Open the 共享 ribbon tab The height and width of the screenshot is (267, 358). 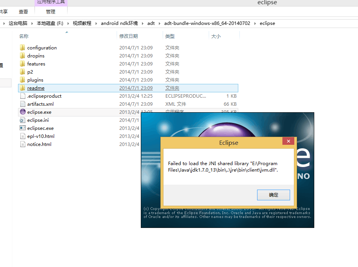(3, 11)
